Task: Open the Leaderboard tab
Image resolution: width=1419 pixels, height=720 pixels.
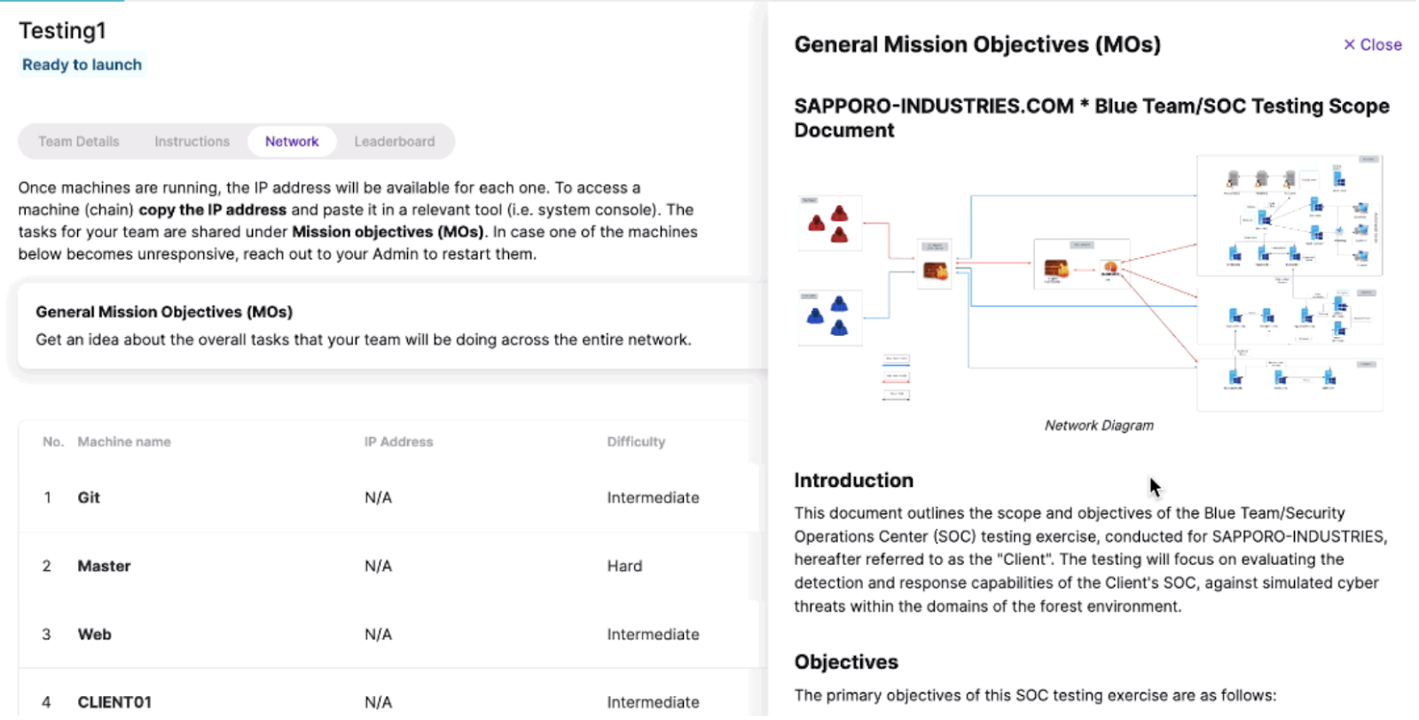Action: click(395, 141)
